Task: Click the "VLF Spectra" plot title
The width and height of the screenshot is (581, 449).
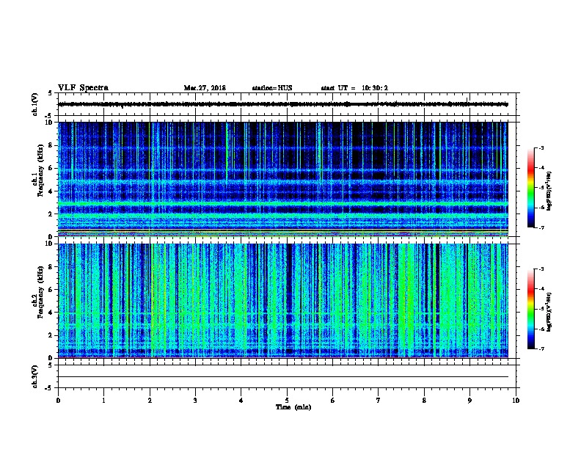Action: [83, 88]
